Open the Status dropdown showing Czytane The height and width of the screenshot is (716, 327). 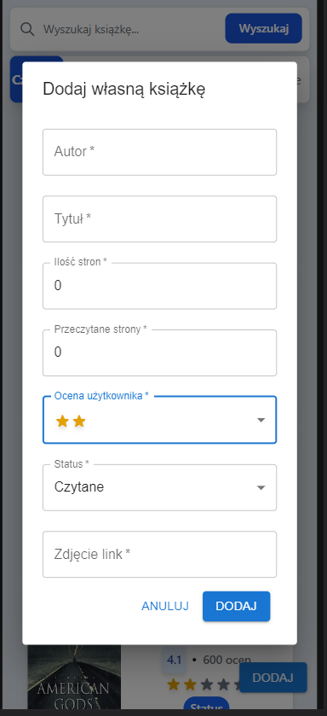(x=160, y=487)
